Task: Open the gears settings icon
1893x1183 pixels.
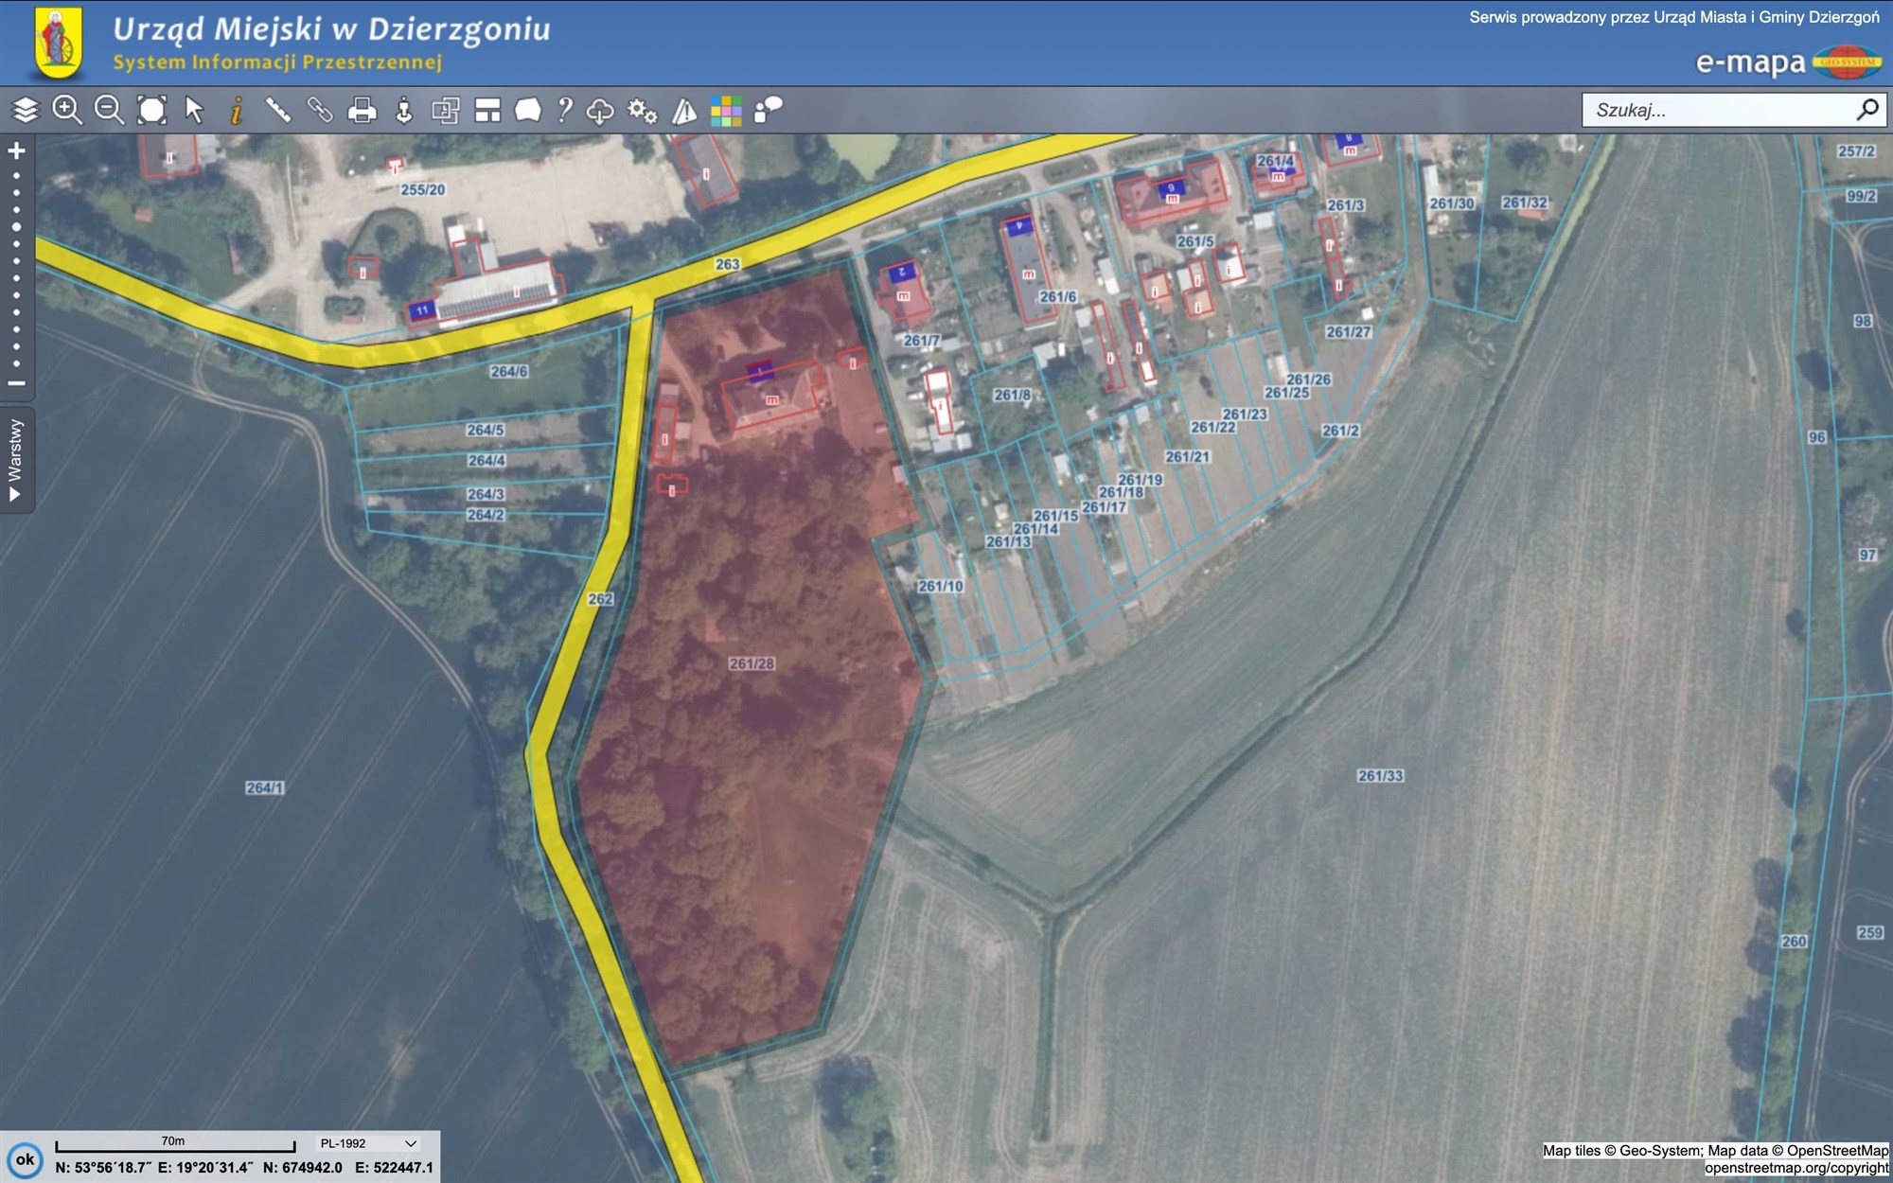Action: pyautogui.click(x=642, y=111)
